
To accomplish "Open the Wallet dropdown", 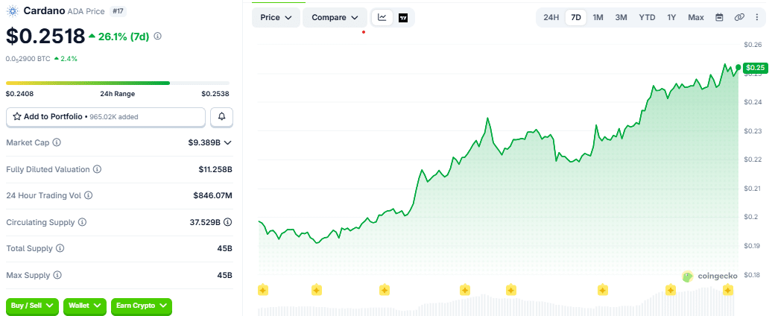I will tap(85, 306).
